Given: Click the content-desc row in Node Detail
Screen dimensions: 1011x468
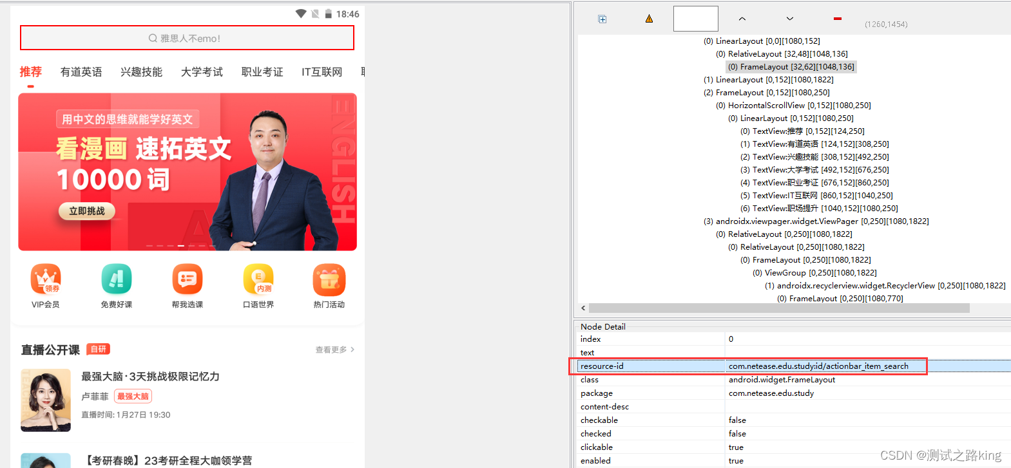Looking at the screenshot, I should pyautogui.click(x=793, y=407).
